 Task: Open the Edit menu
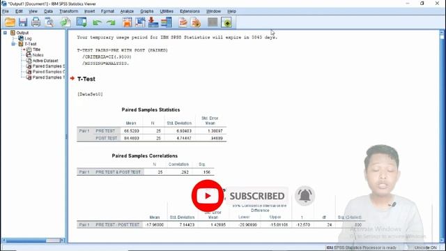[x=19, y=11]
